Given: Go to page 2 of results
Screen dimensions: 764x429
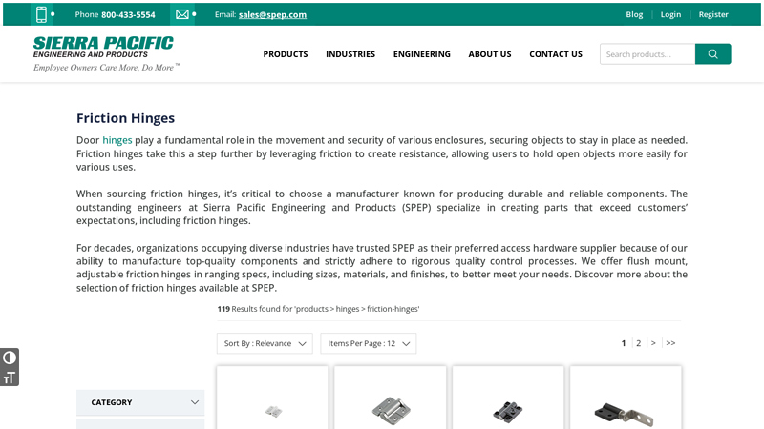Looking at the screenshot, I should (638, 343).
